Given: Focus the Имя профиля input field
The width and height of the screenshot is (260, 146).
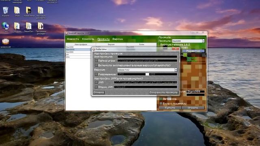Looking at the screenshot, I should click(x=147, y=57).
